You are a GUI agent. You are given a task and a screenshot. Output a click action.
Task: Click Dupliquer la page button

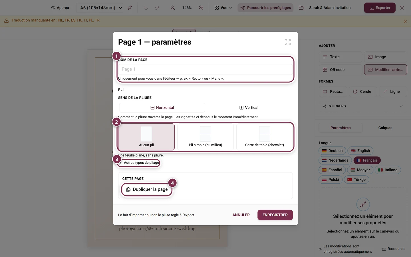pyautogui.click(x=147, y=189)
